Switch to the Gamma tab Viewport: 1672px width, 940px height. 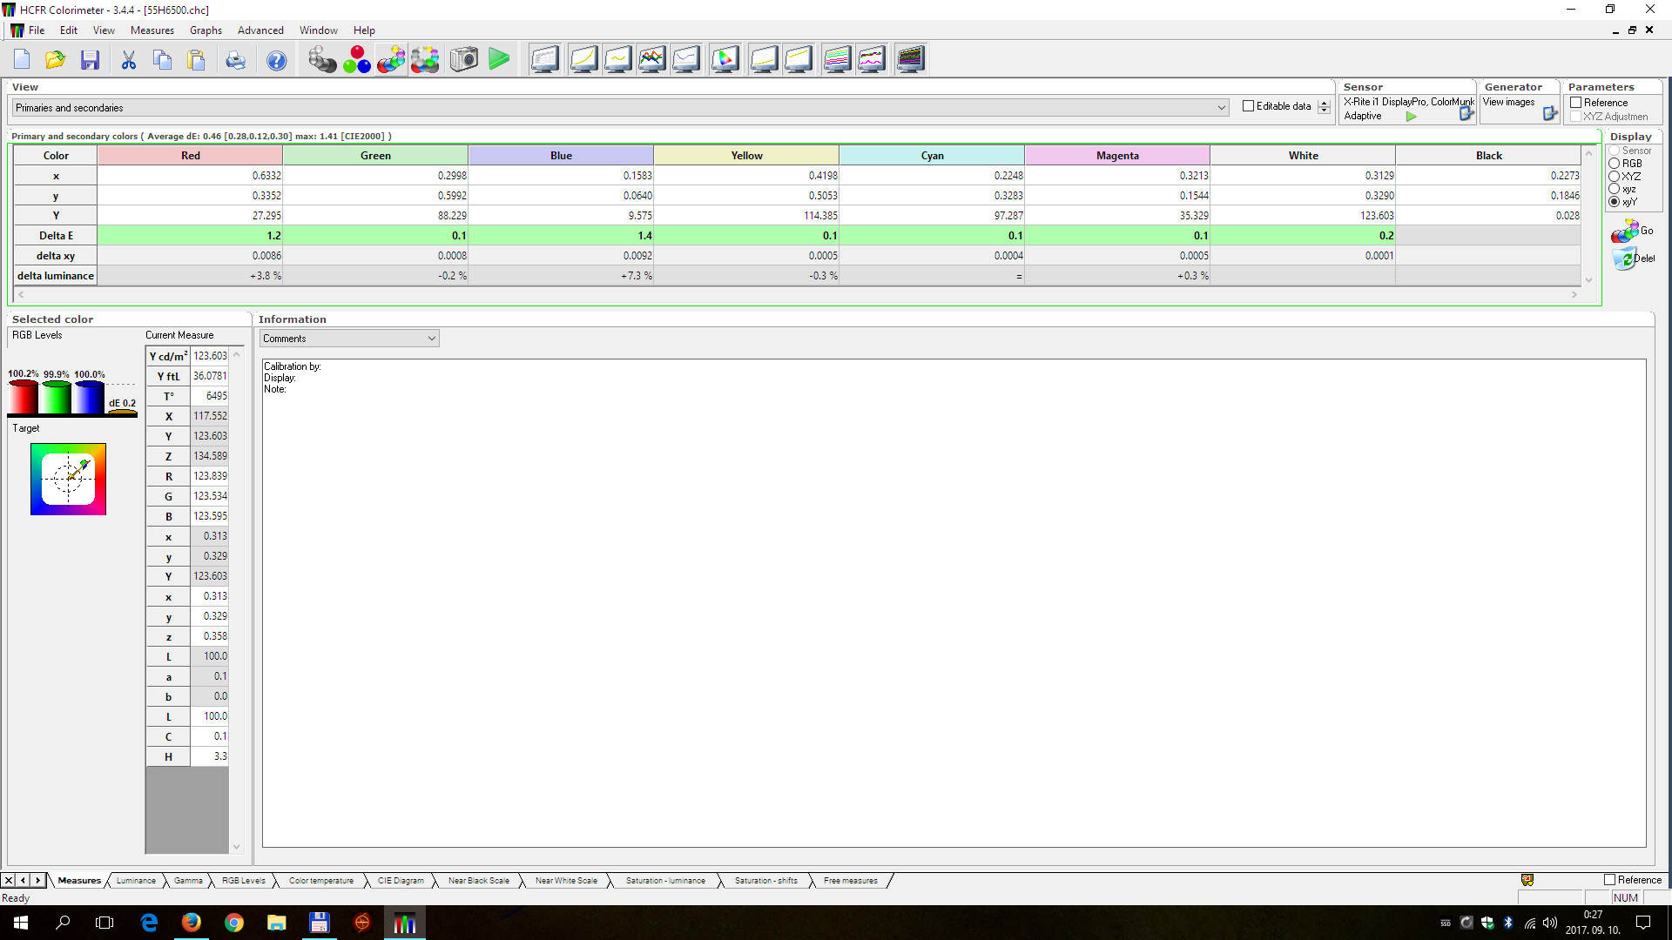188,881
